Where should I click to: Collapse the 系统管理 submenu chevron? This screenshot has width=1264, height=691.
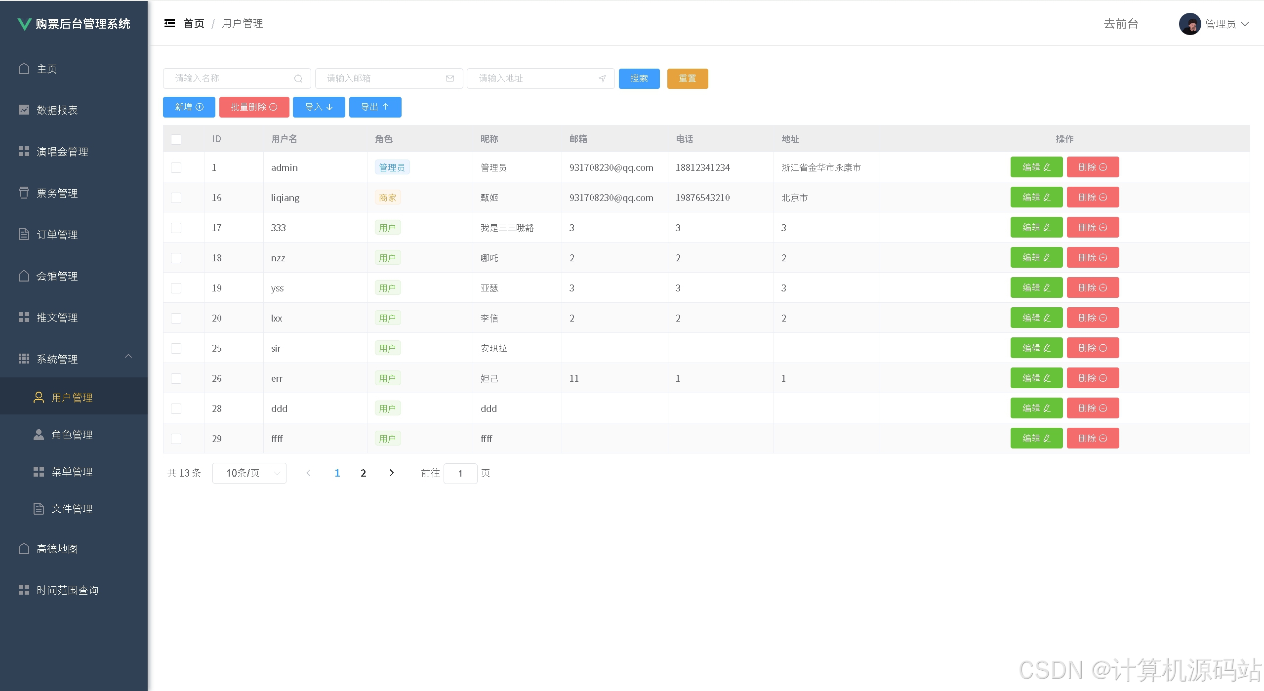click(x=128, y=356)
